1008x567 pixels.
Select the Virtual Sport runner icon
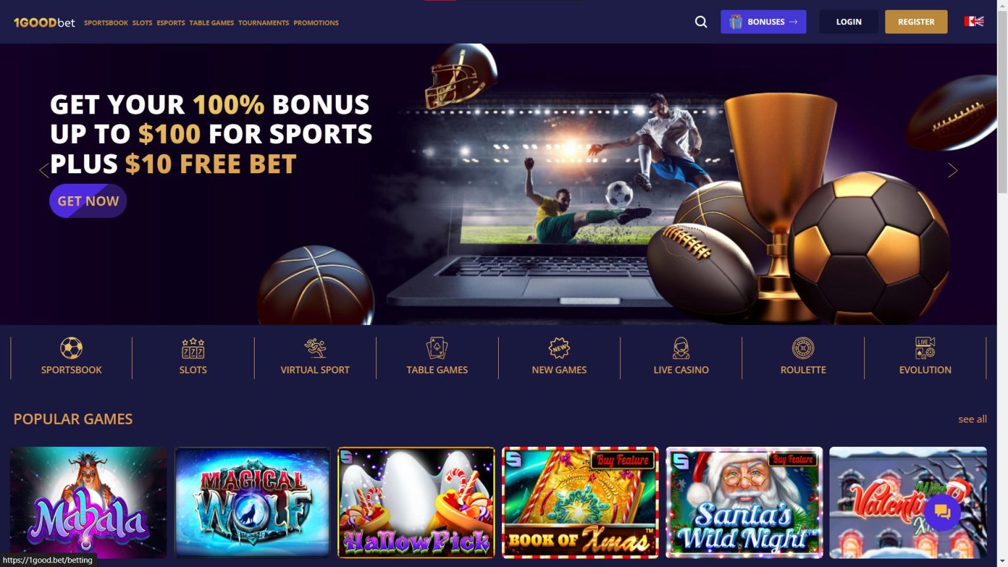315,348
